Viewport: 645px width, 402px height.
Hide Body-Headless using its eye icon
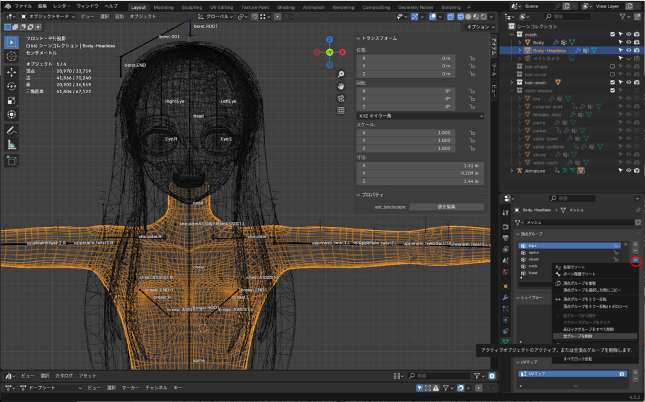628,50
